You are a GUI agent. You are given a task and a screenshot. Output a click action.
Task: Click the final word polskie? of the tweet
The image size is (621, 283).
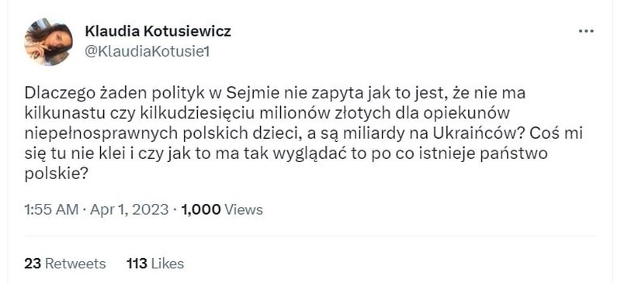click(x=56, y=174)
